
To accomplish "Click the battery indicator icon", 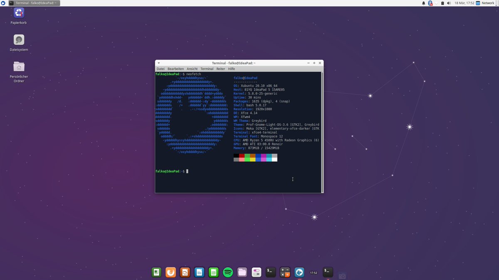I will point(442,3).
